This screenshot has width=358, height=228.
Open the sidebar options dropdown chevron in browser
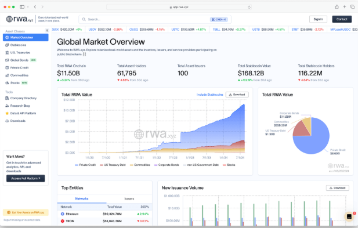[28, 7]
